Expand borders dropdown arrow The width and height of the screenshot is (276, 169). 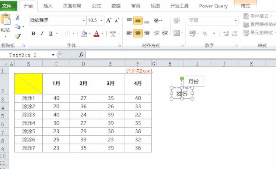click(x=73, y=33)
